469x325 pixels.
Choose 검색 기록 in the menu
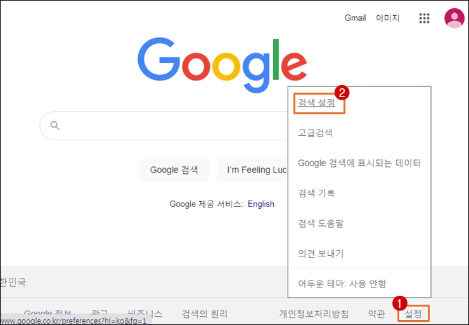click(316, 193)
